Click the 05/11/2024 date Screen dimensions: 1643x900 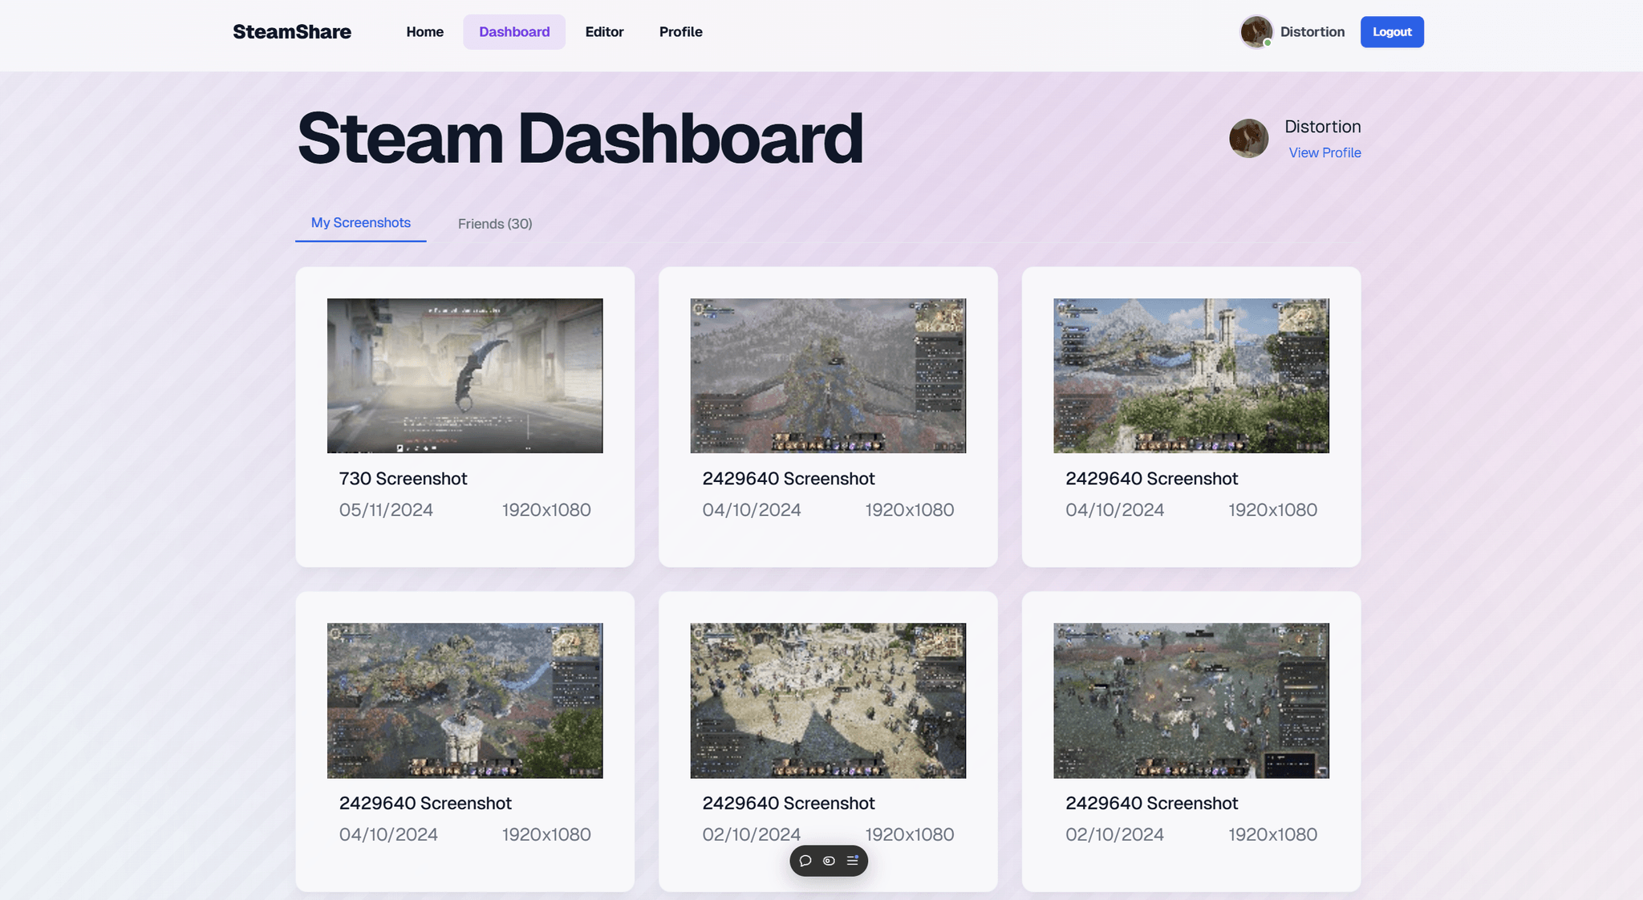click(386, 510)
